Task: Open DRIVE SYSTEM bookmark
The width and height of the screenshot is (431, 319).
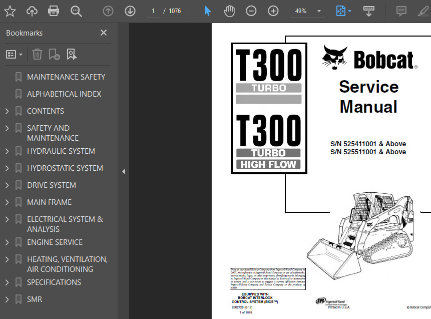Action: coord(52,185)
